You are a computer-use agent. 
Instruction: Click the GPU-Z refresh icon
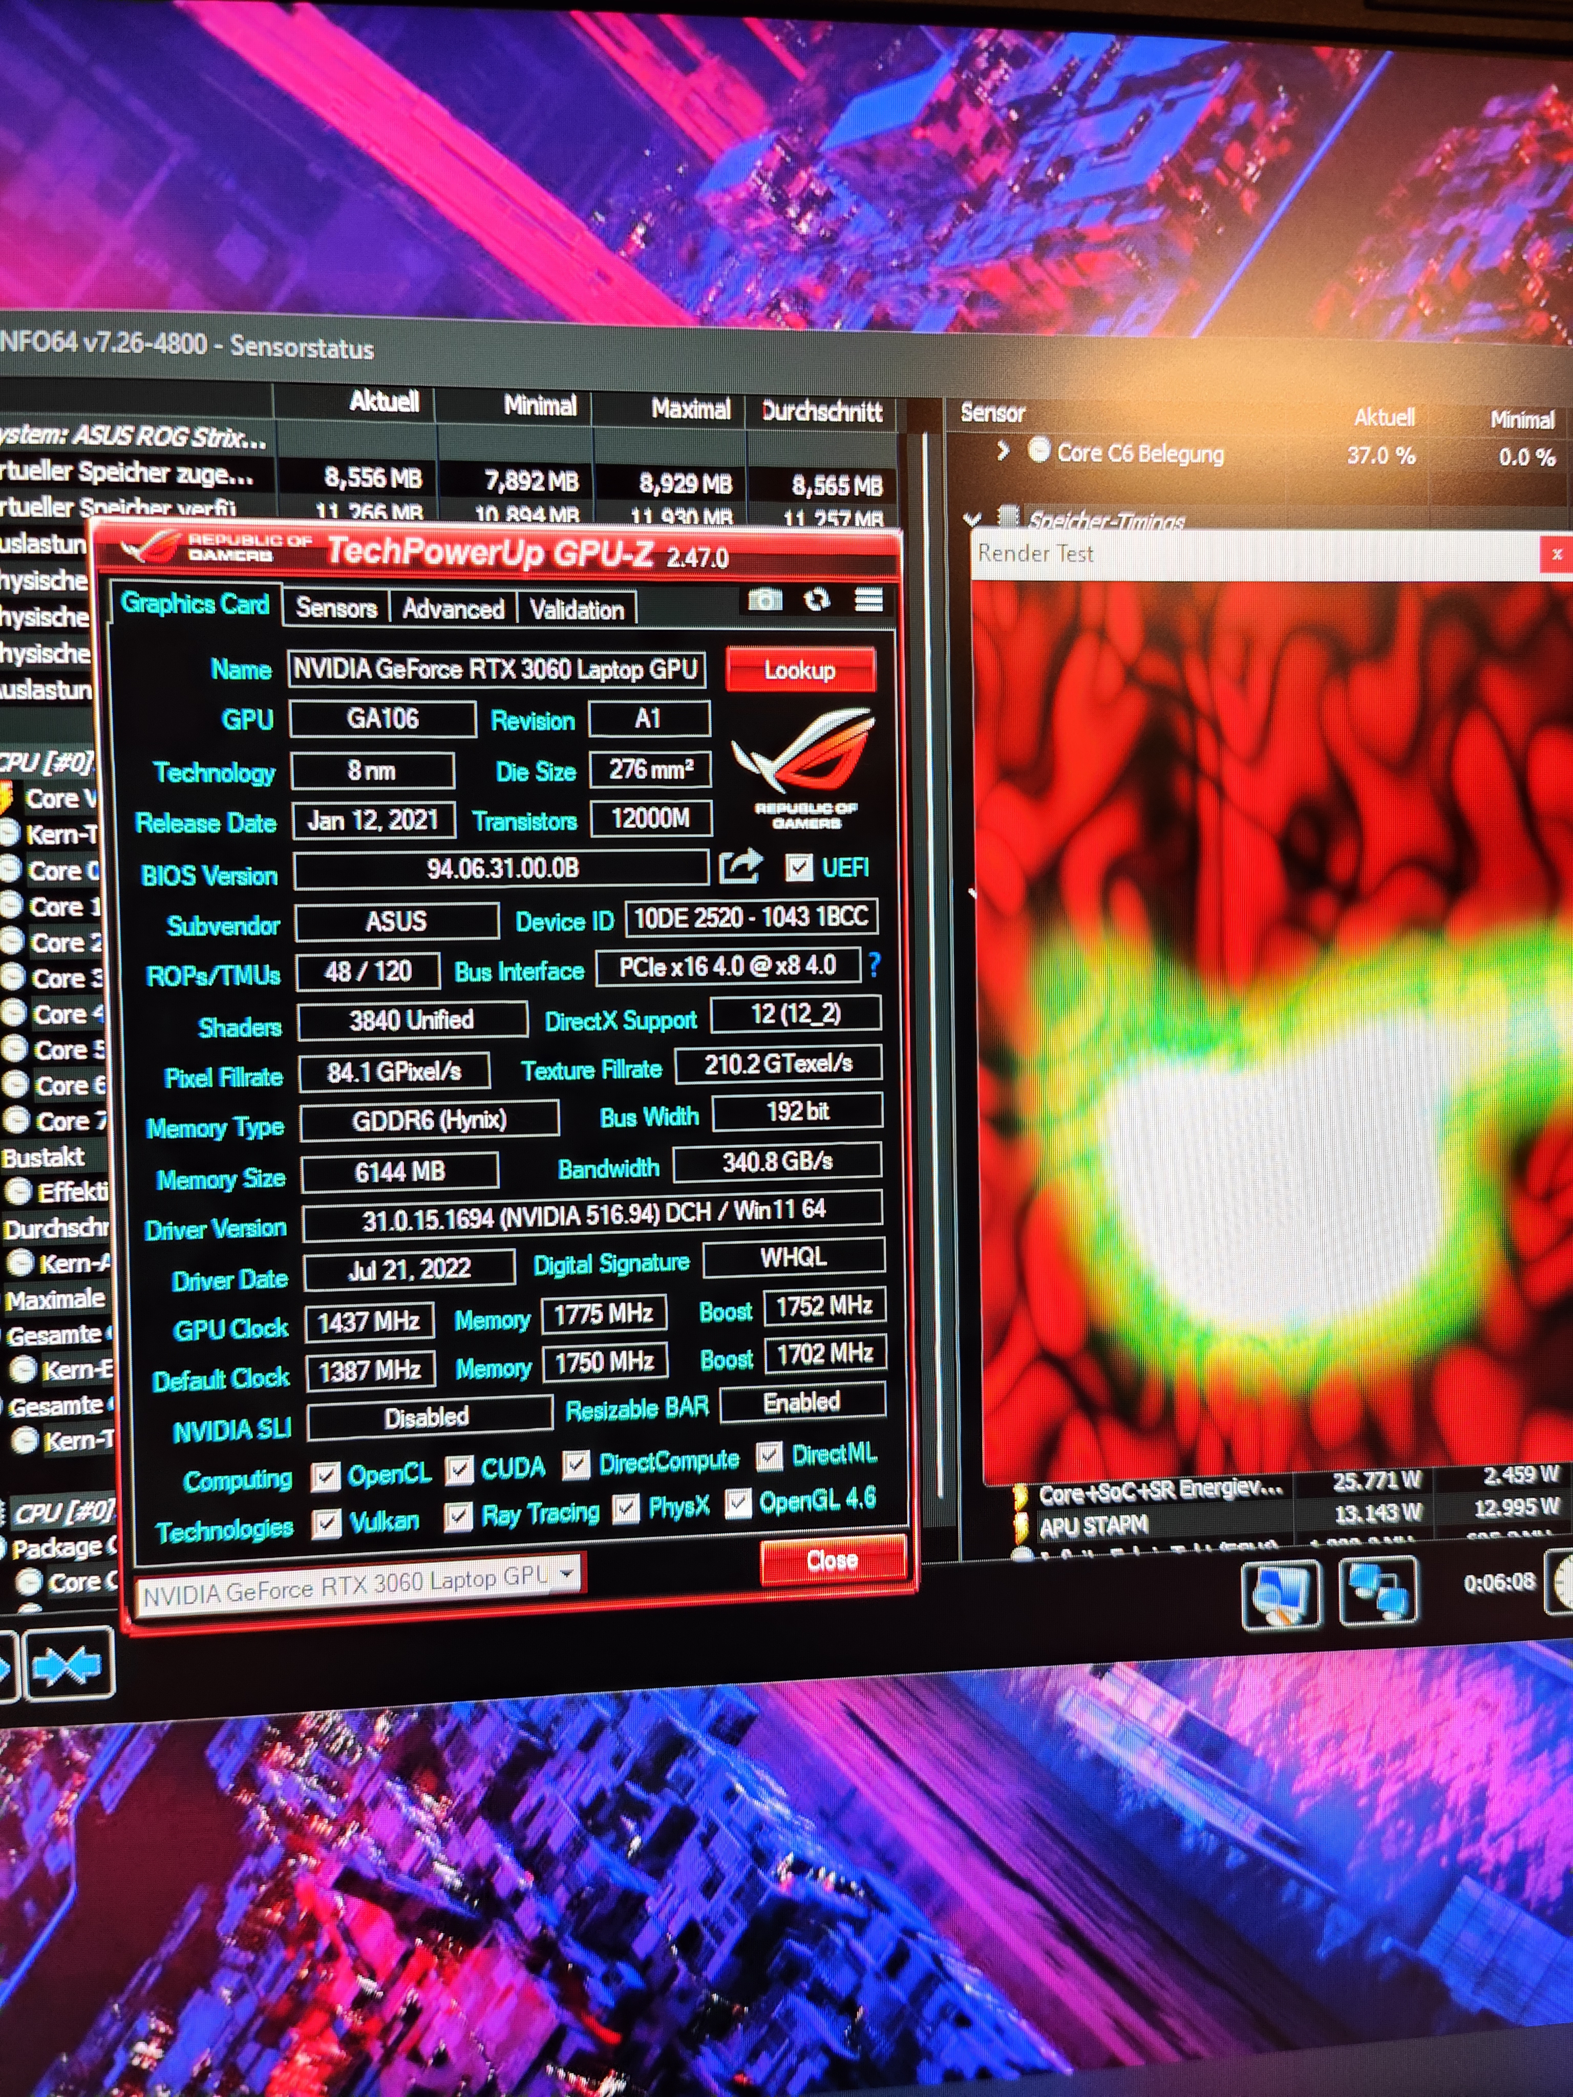coord(816,600)
